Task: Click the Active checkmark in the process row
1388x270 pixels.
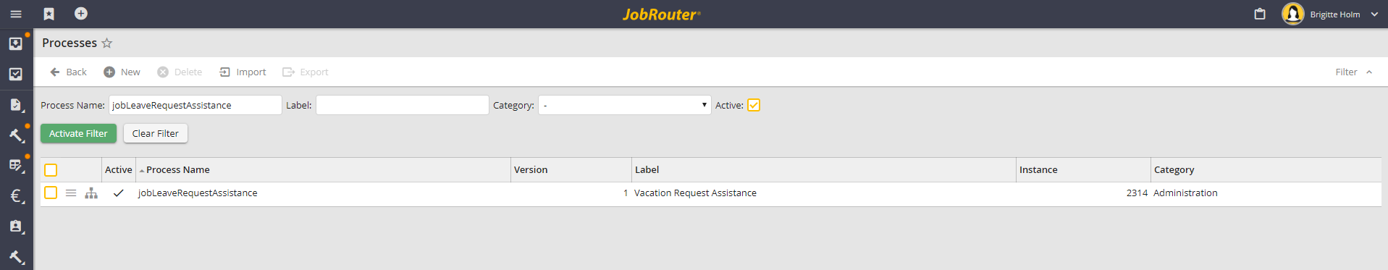Action: point(119,193)
